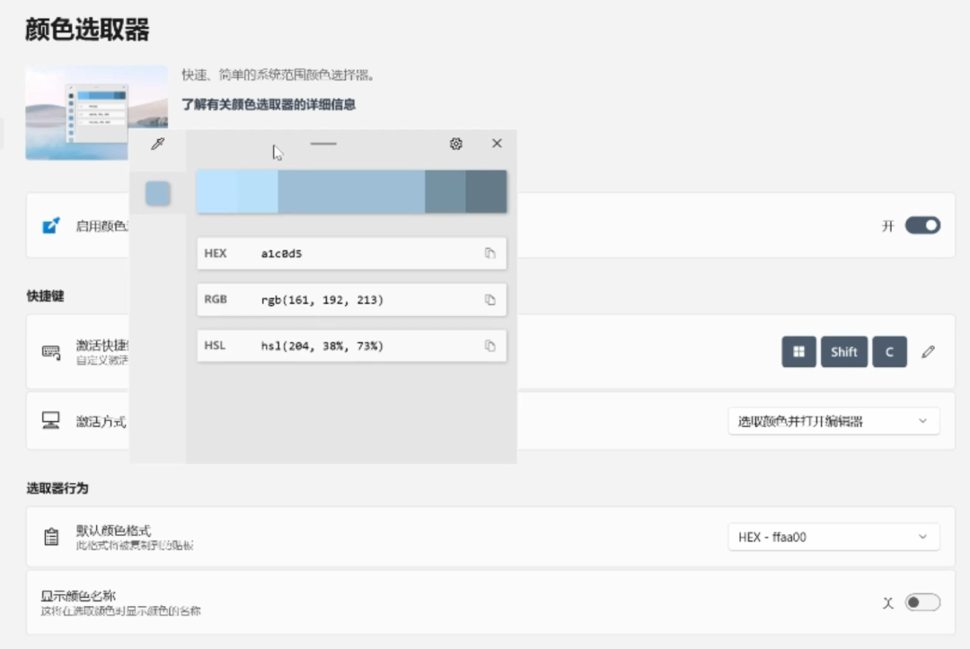Close the color editor window
The height and width of the screenshot is (649, 970).
tap(497, 144)
